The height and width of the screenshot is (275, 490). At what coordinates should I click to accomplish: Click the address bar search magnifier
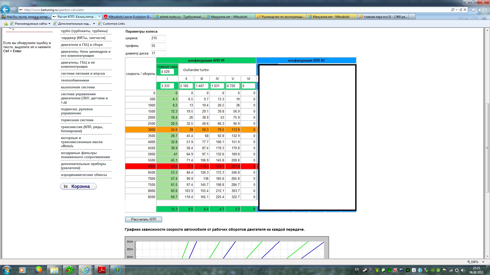point(452,10)
